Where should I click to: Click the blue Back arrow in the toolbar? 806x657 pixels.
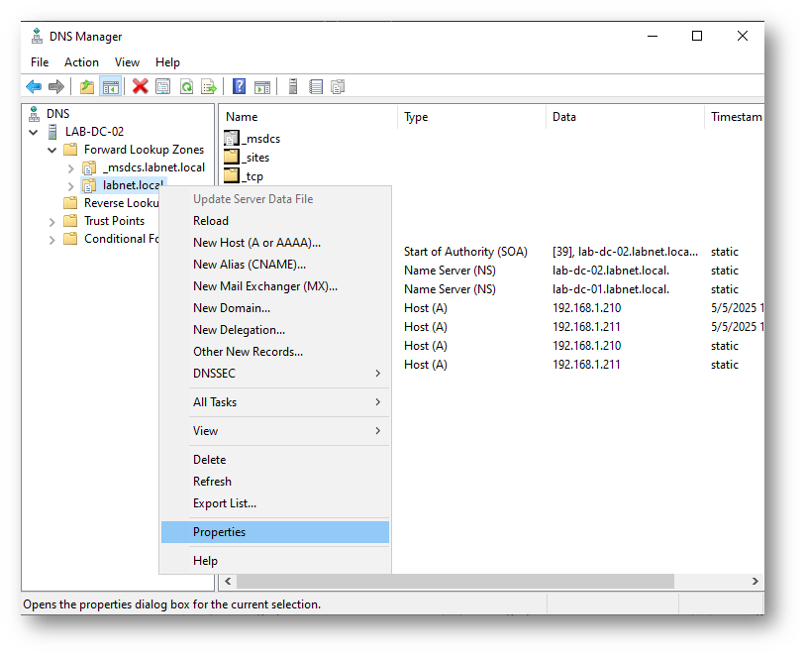34,87
